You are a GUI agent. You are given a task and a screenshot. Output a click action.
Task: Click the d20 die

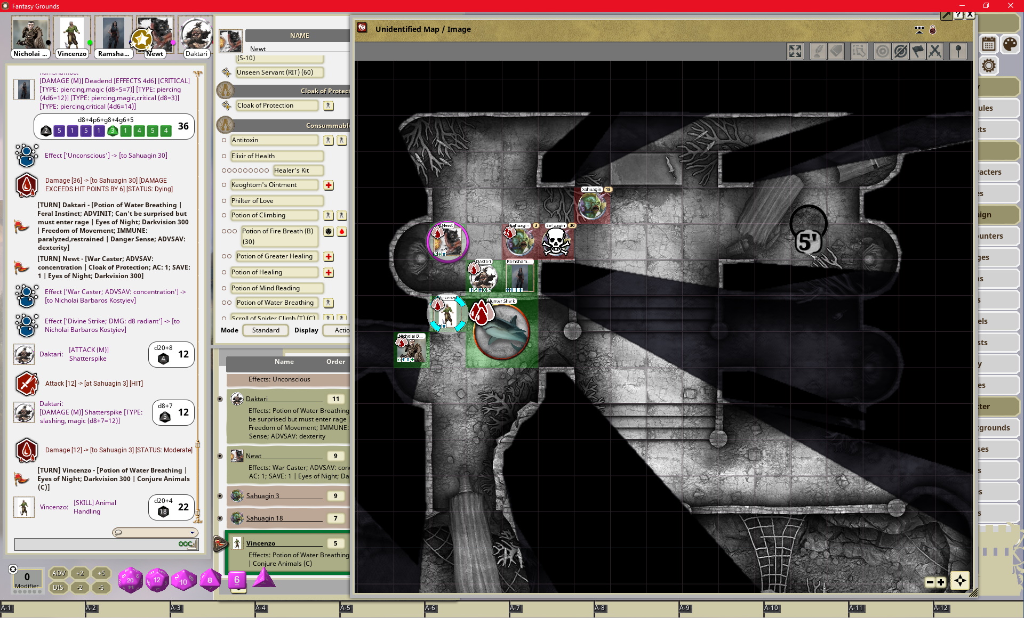130,580
